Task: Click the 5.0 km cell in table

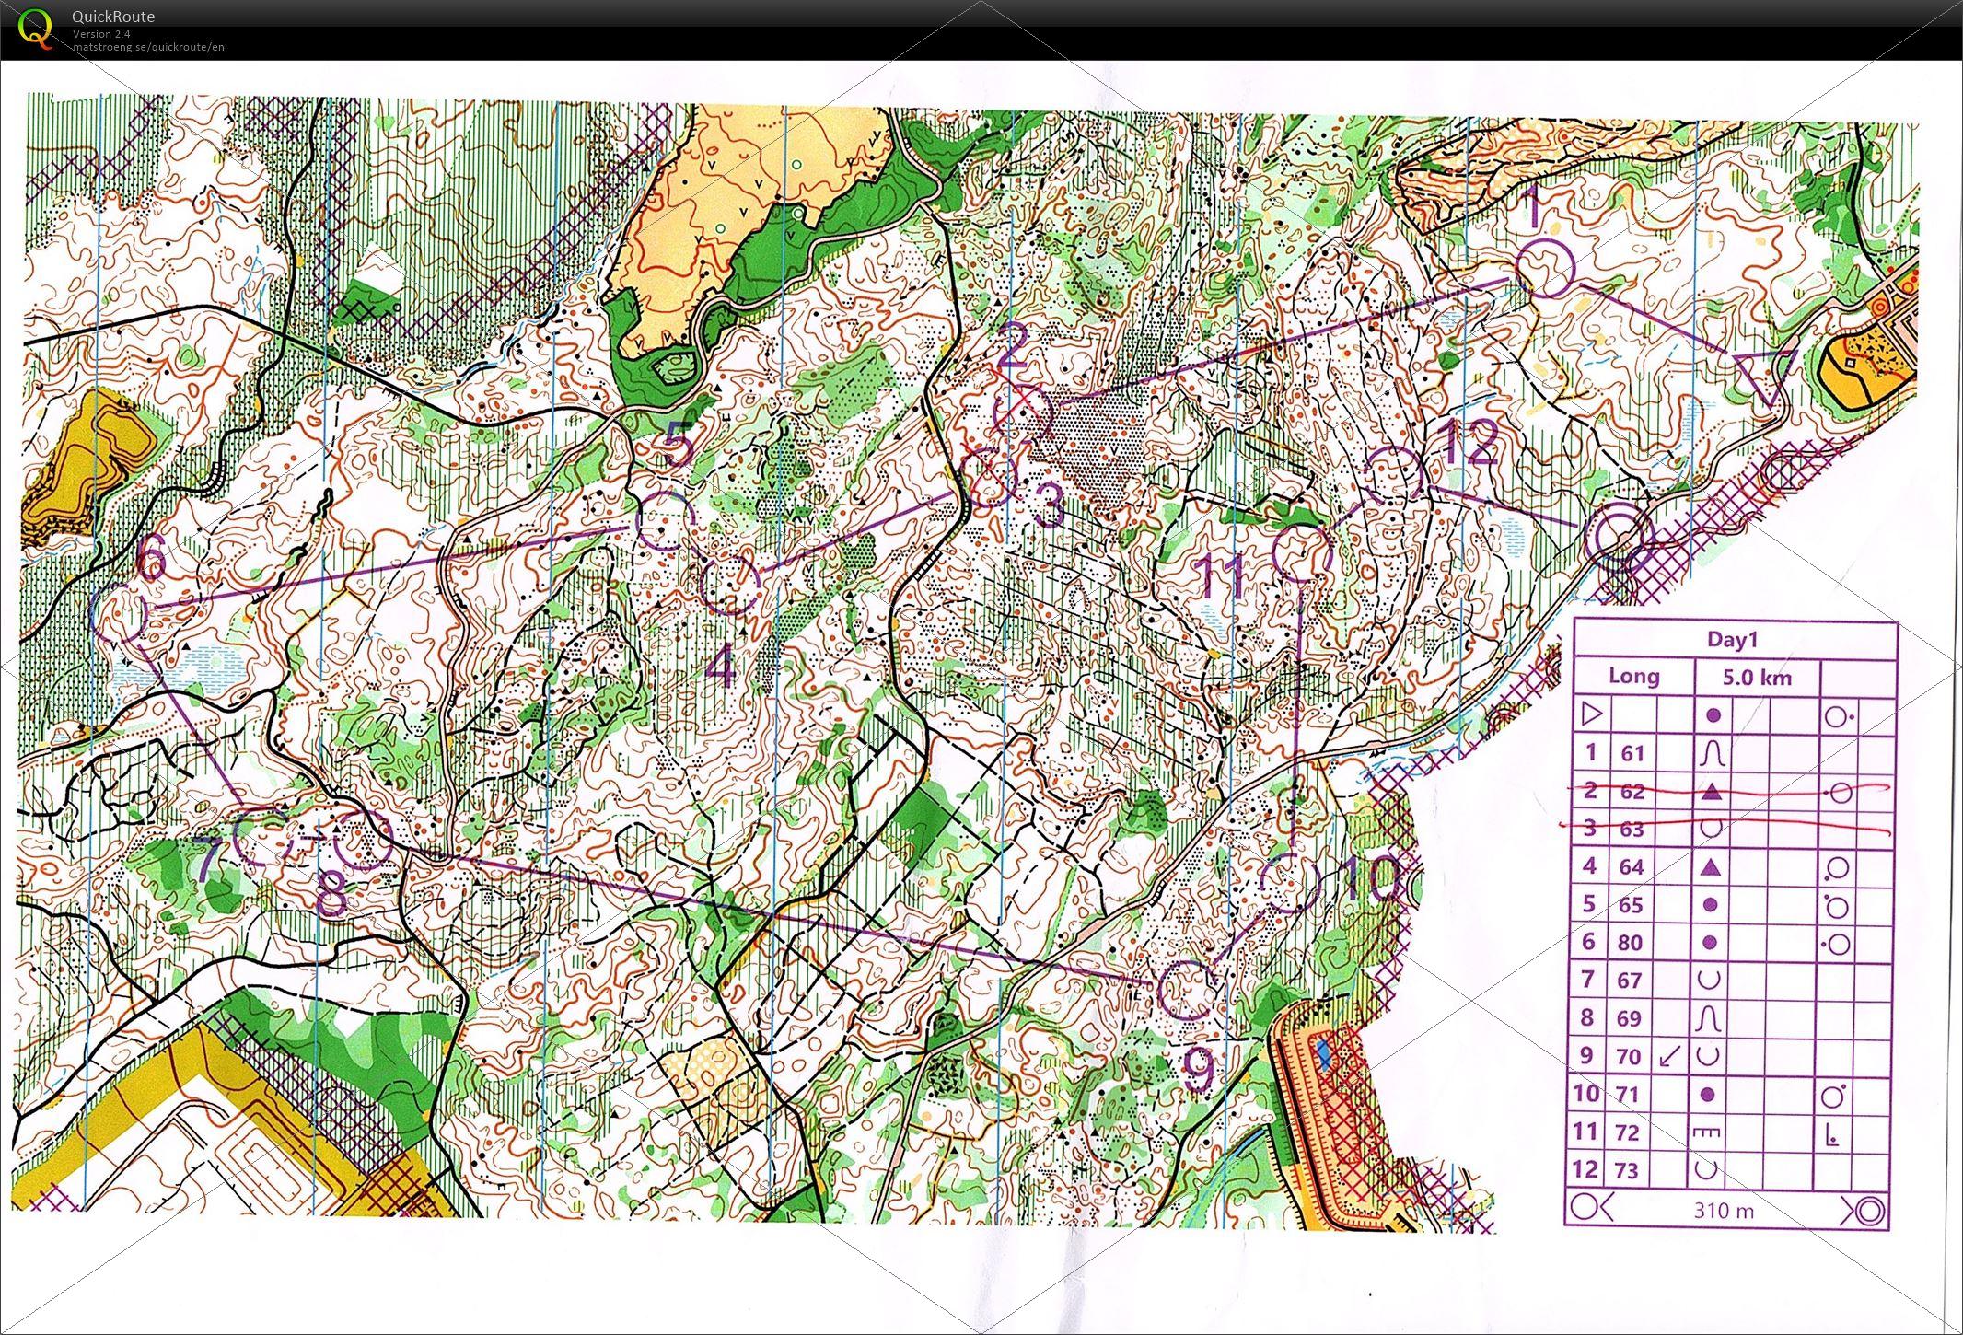Action: point(1757,678)
